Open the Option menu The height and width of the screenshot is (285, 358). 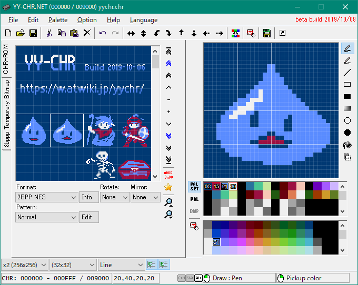pos(87,20)
